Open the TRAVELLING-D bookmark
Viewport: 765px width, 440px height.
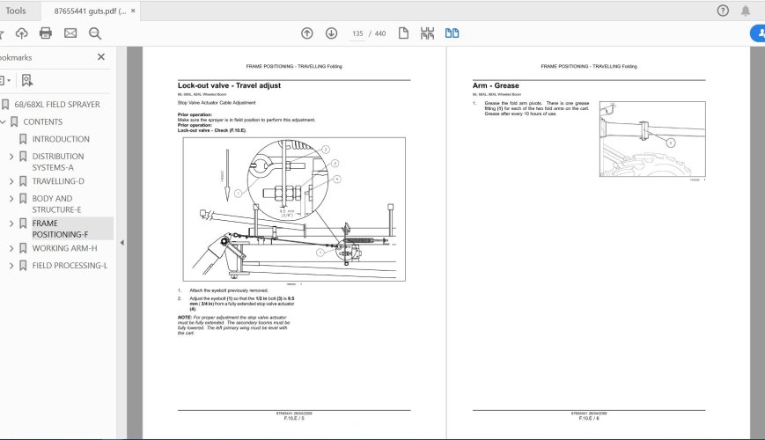(58, 181)
